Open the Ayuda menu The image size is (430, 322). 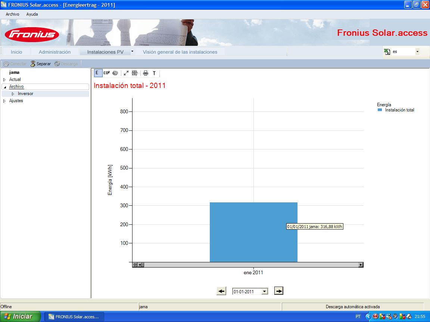coord(32,14)
